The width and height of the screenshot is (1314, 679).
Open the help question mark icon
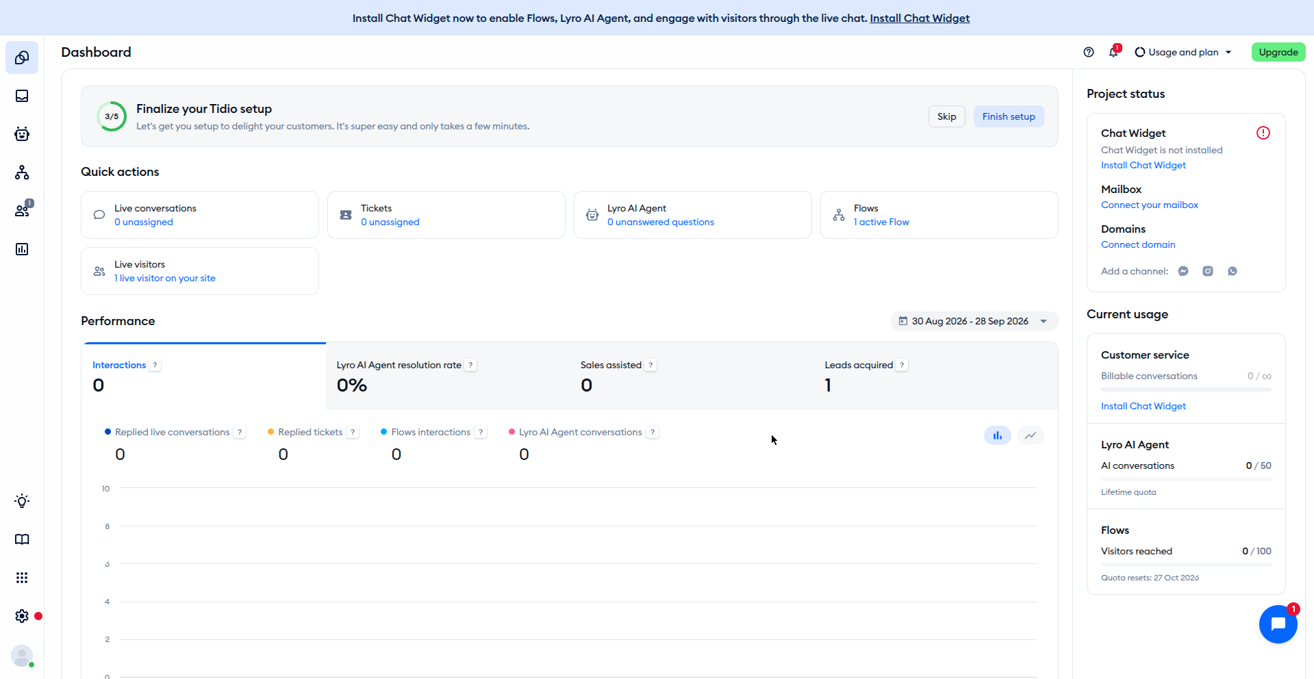1089,52
